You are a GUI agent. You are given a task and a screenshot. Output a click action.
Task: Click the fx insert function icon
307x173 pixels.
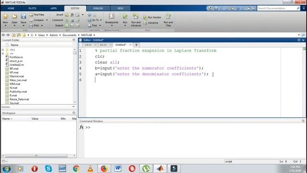(72, 15)
